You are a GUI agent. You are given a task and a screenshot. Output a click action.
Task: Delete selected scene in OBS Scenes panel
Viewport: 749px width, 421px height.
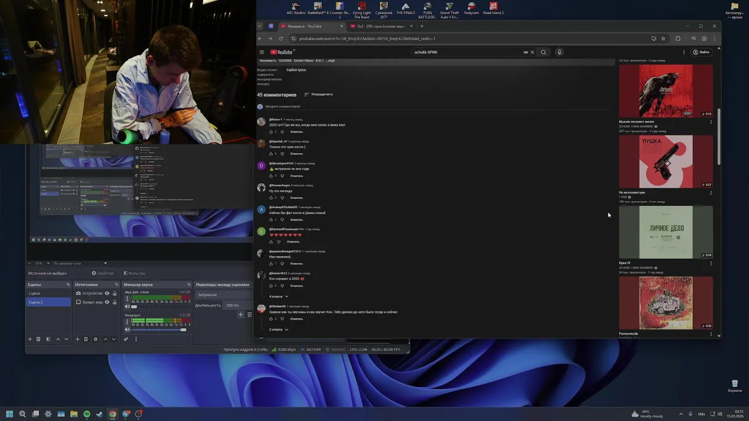[x=39, y=339]
